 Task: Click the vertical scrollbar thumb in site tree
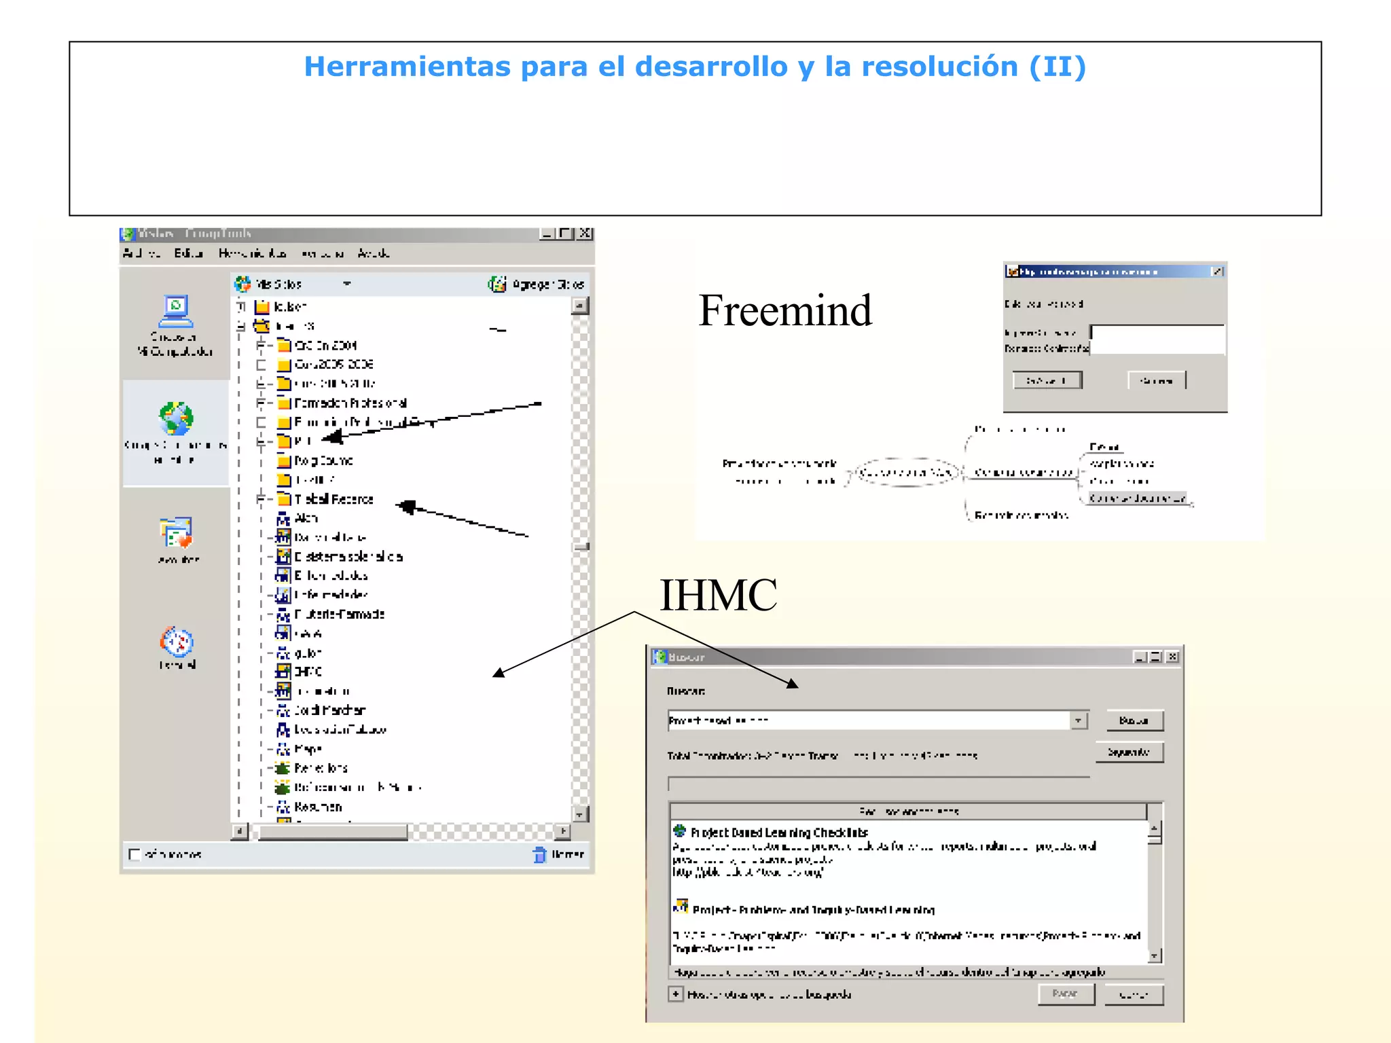coord(581,547)
